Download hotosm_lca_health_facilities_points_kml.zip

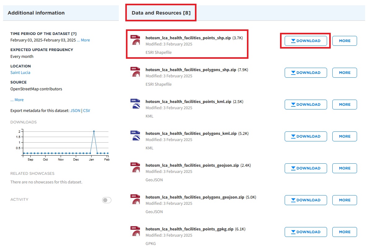[306, 105]
